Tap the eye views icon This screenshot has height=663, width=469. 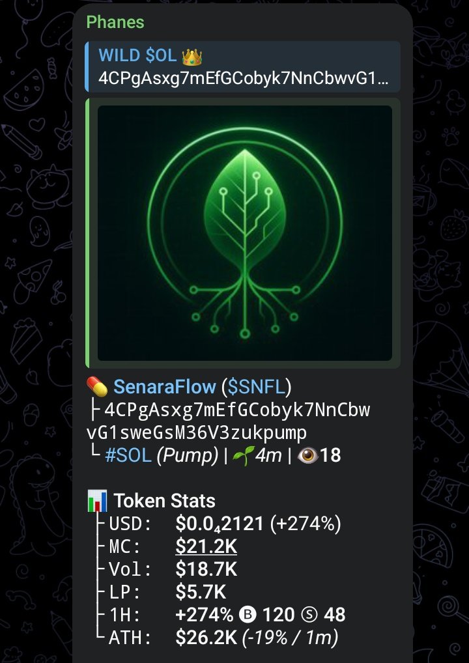(x=307, y=455)
